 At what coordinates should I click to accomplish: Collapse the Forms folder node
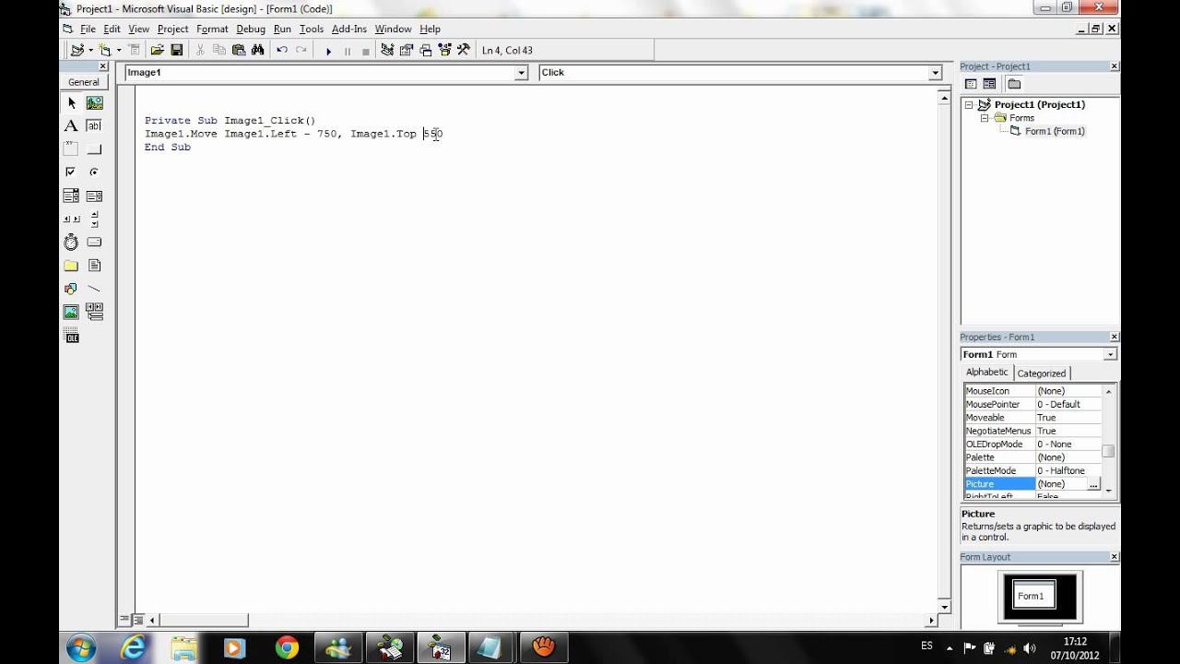(x=984, y=118)
